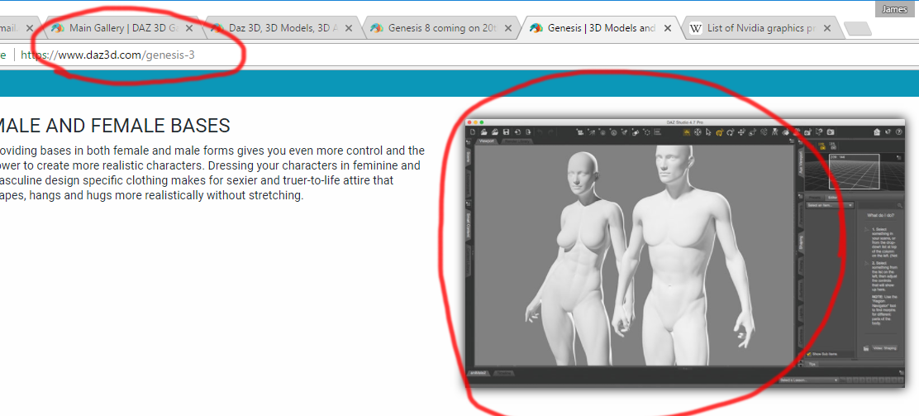Select yellow highlighted tool beside pointer arrow

[x=720, y=132]
